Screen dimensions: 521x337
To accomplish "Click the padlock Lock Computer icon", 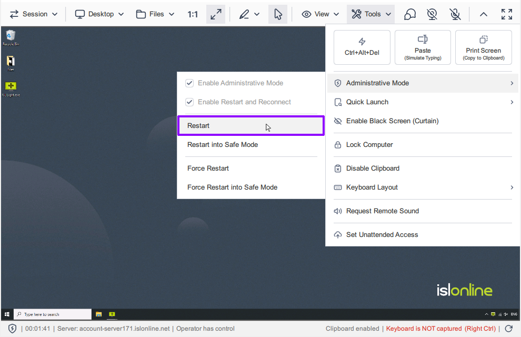I will [337, 145].
